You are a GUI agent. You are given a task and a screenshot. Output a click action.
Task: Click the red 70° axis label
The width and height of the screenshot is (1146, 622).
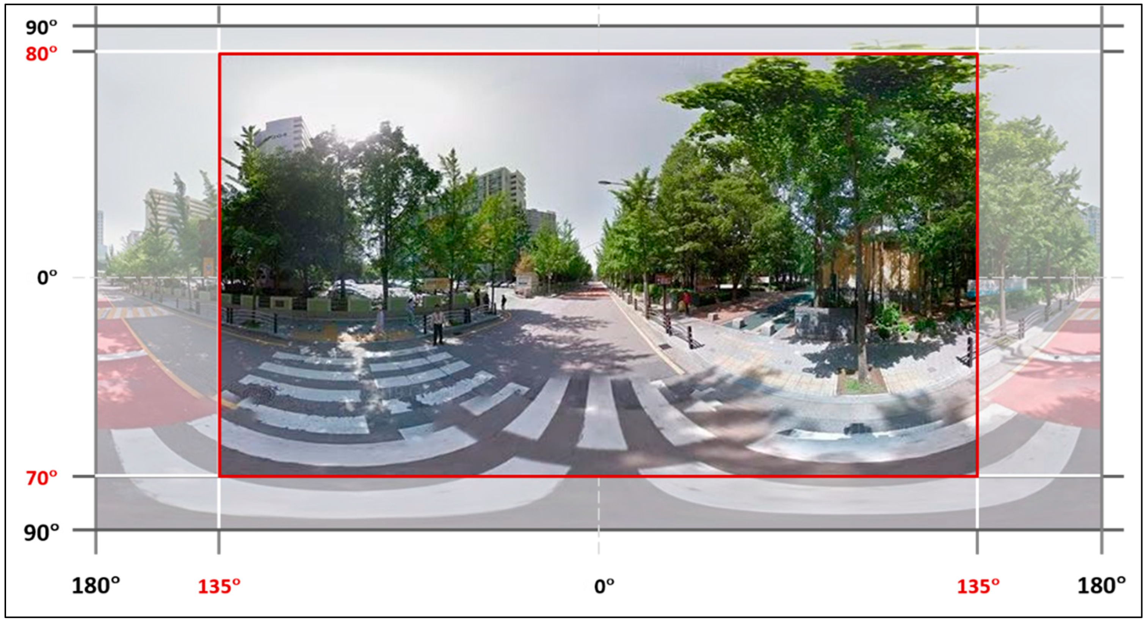coord(41,479)
